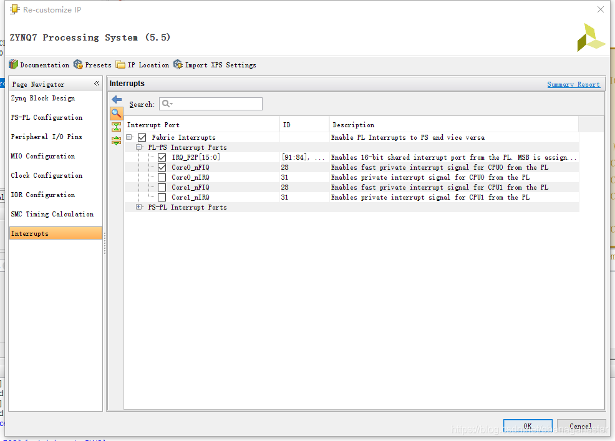Click the Import XPS Settings label
This screenshot has width=615, height=441.
(x=220, y=65)
